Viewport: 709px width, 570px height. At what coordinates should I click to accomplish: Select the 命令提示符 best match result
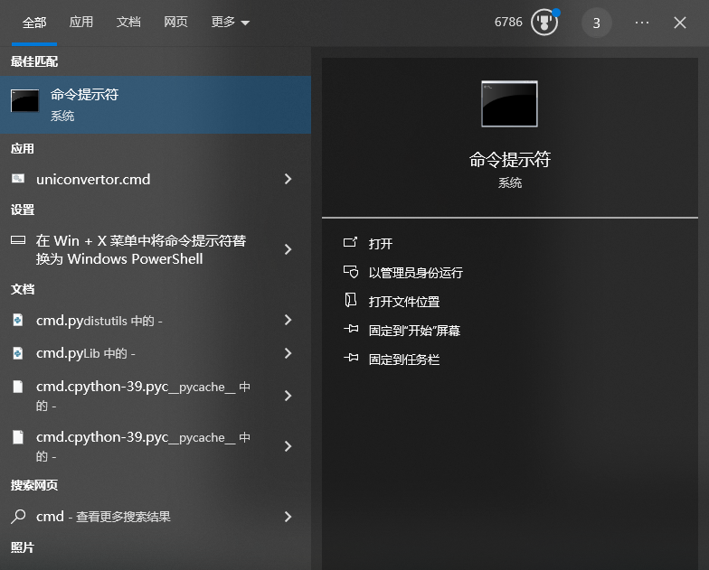156,105
